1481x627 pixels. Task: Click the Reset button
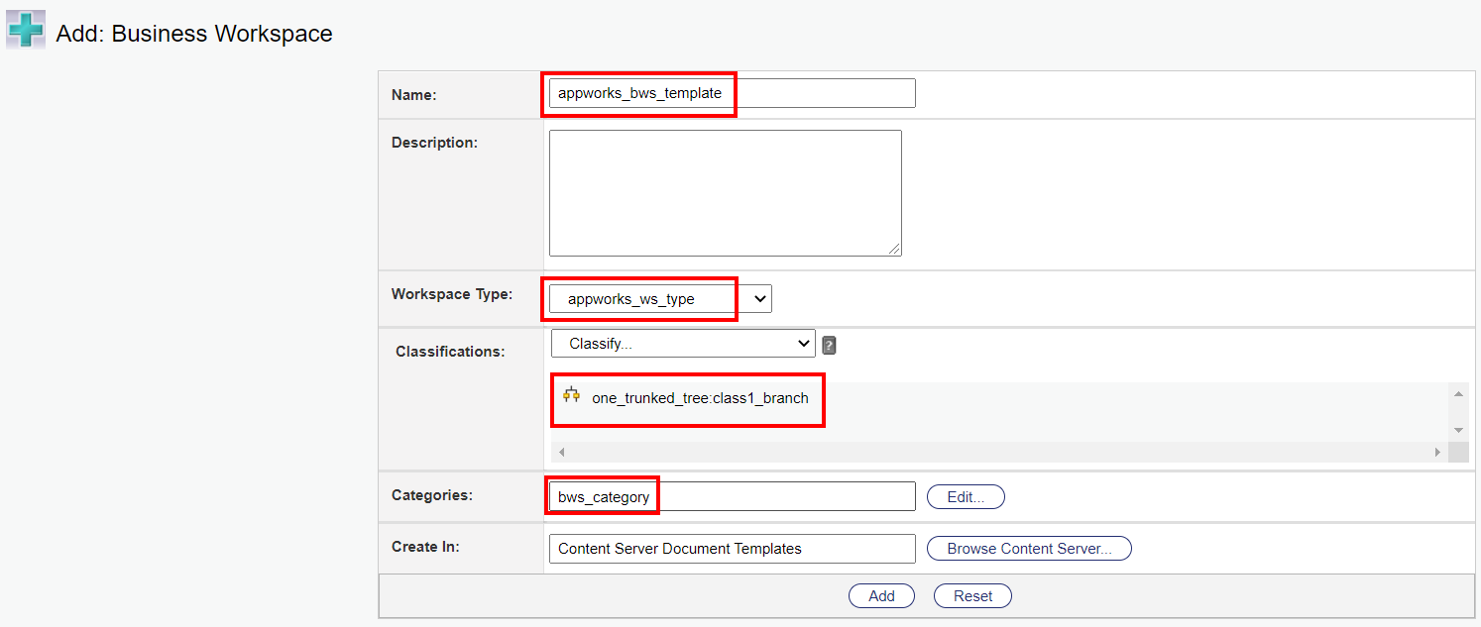click(972, 595)
